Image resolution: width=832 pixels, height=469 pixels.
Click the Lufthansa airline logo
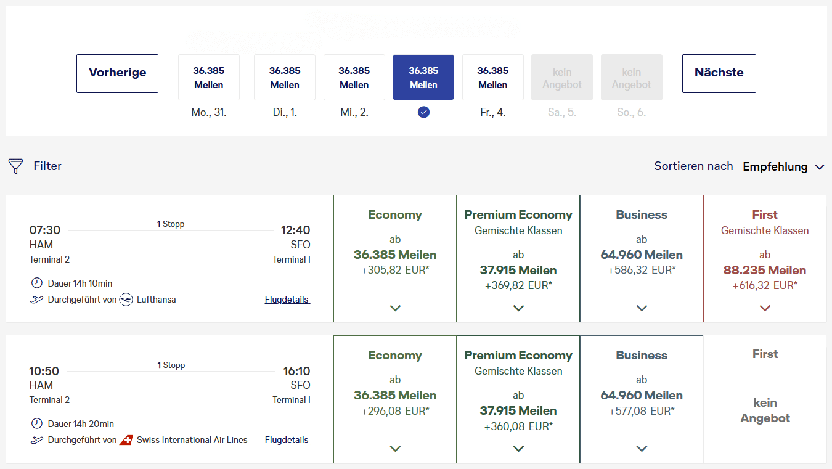click(126, 300)
